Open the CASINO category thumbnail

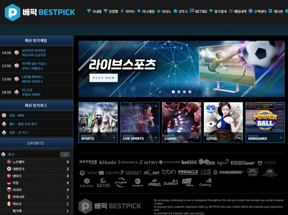coord(181,122)
